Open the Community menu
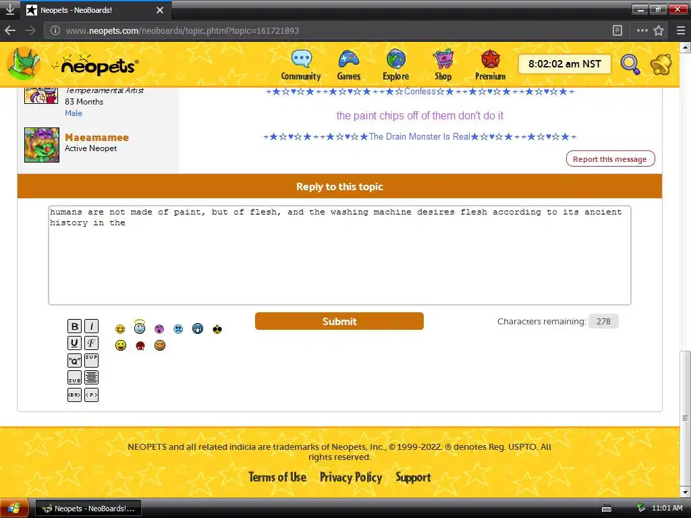 point(301,65)
